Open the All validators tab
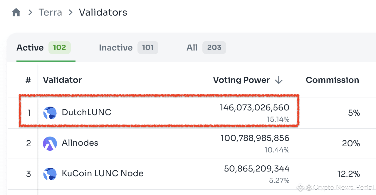Viewport: 376px width, 195px height. tap(192, 47)
